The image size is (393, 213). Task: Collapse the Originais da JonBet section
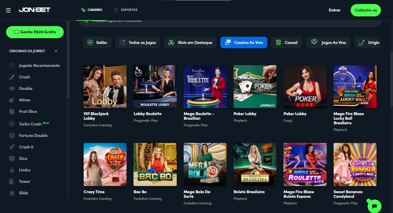[x=56, y=51]
